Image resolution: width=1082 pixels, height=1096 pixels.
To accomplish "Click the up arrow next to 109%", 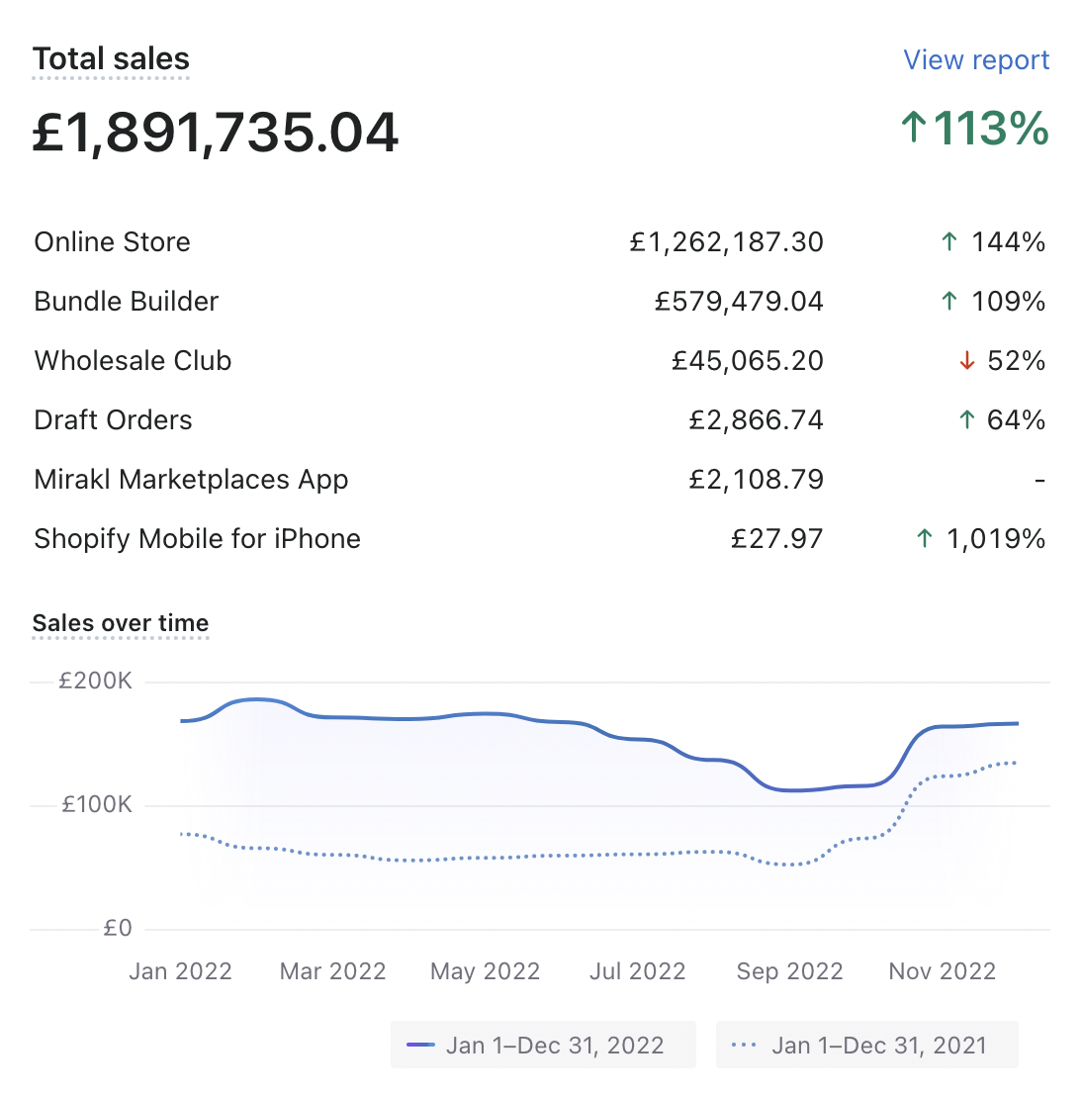I will click(x=949, y=302).
